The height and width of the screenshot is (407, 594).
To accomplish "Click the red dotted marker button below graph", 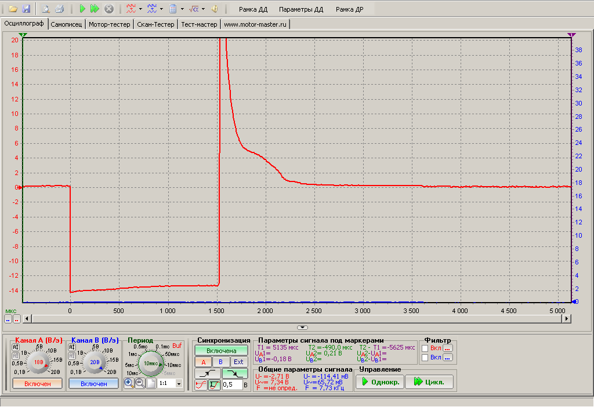I will [x=17, y=319].
